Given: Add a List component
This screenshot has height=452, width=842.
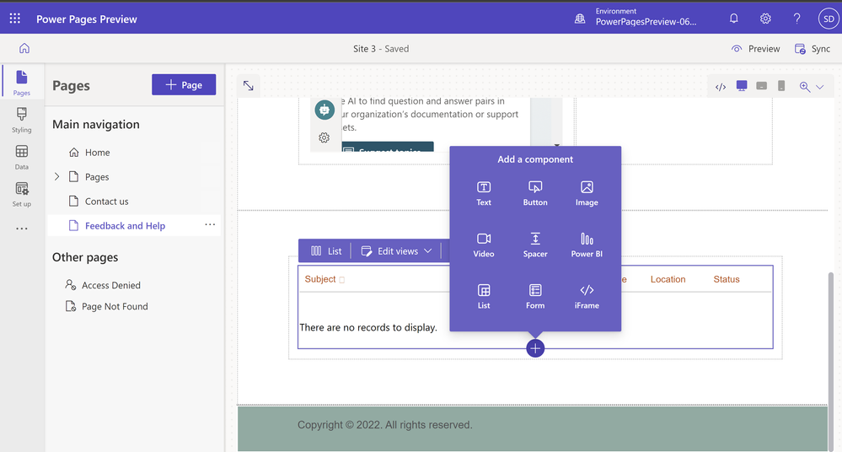Looking at the screenshot, I should pos(484,297).
